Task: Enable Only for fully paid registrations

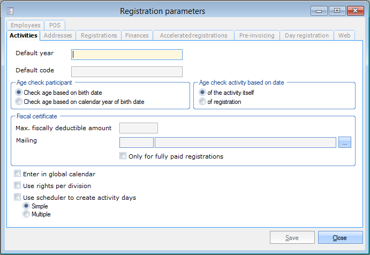Action: tap(123, 156)
